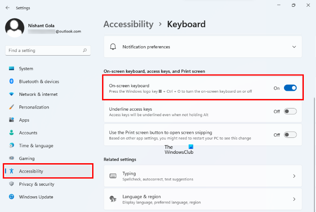Viewport: 316px width, 212px height.
Task: Click the Personalization paintbrush icon
Action: pyautogui.click(x=12, y=107)
